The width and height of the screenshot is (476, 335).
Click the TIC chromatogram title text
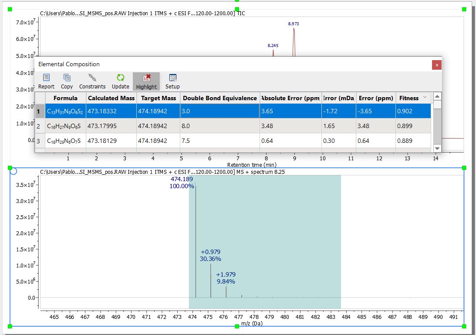142,14
